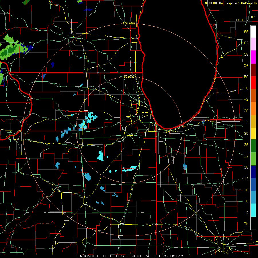258x258 pixels.
Task: Click the '08:38' timestamp
Action: pos(177,256)
